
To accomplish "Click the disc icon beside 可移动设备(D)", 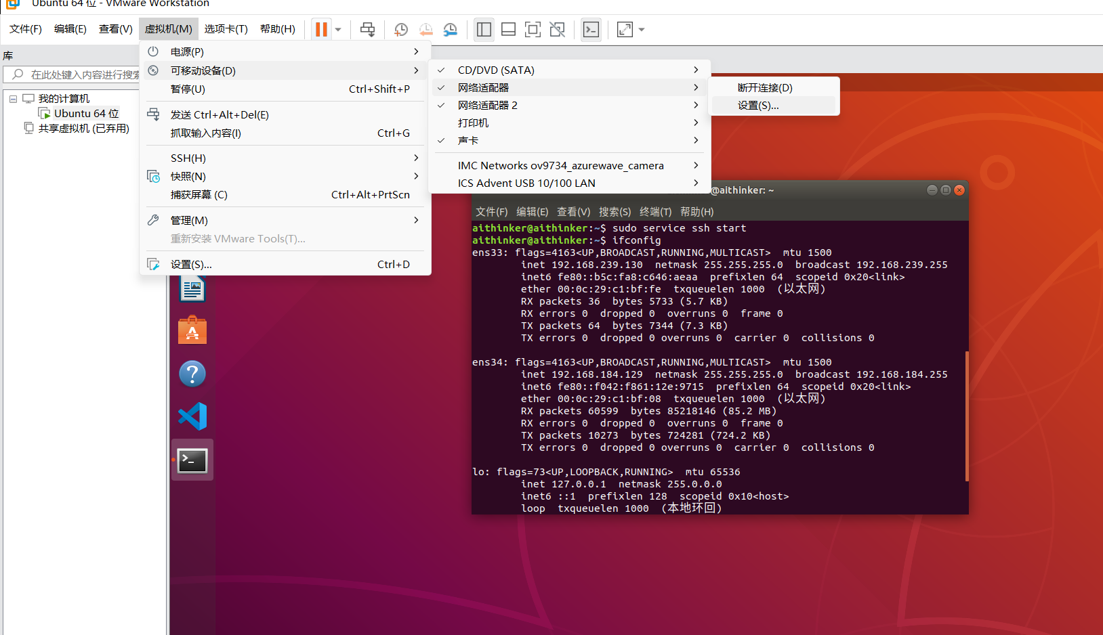I will point(153,70).
